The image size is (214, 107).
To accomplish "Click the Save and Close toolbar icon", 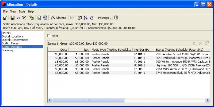I will [5, 18].
